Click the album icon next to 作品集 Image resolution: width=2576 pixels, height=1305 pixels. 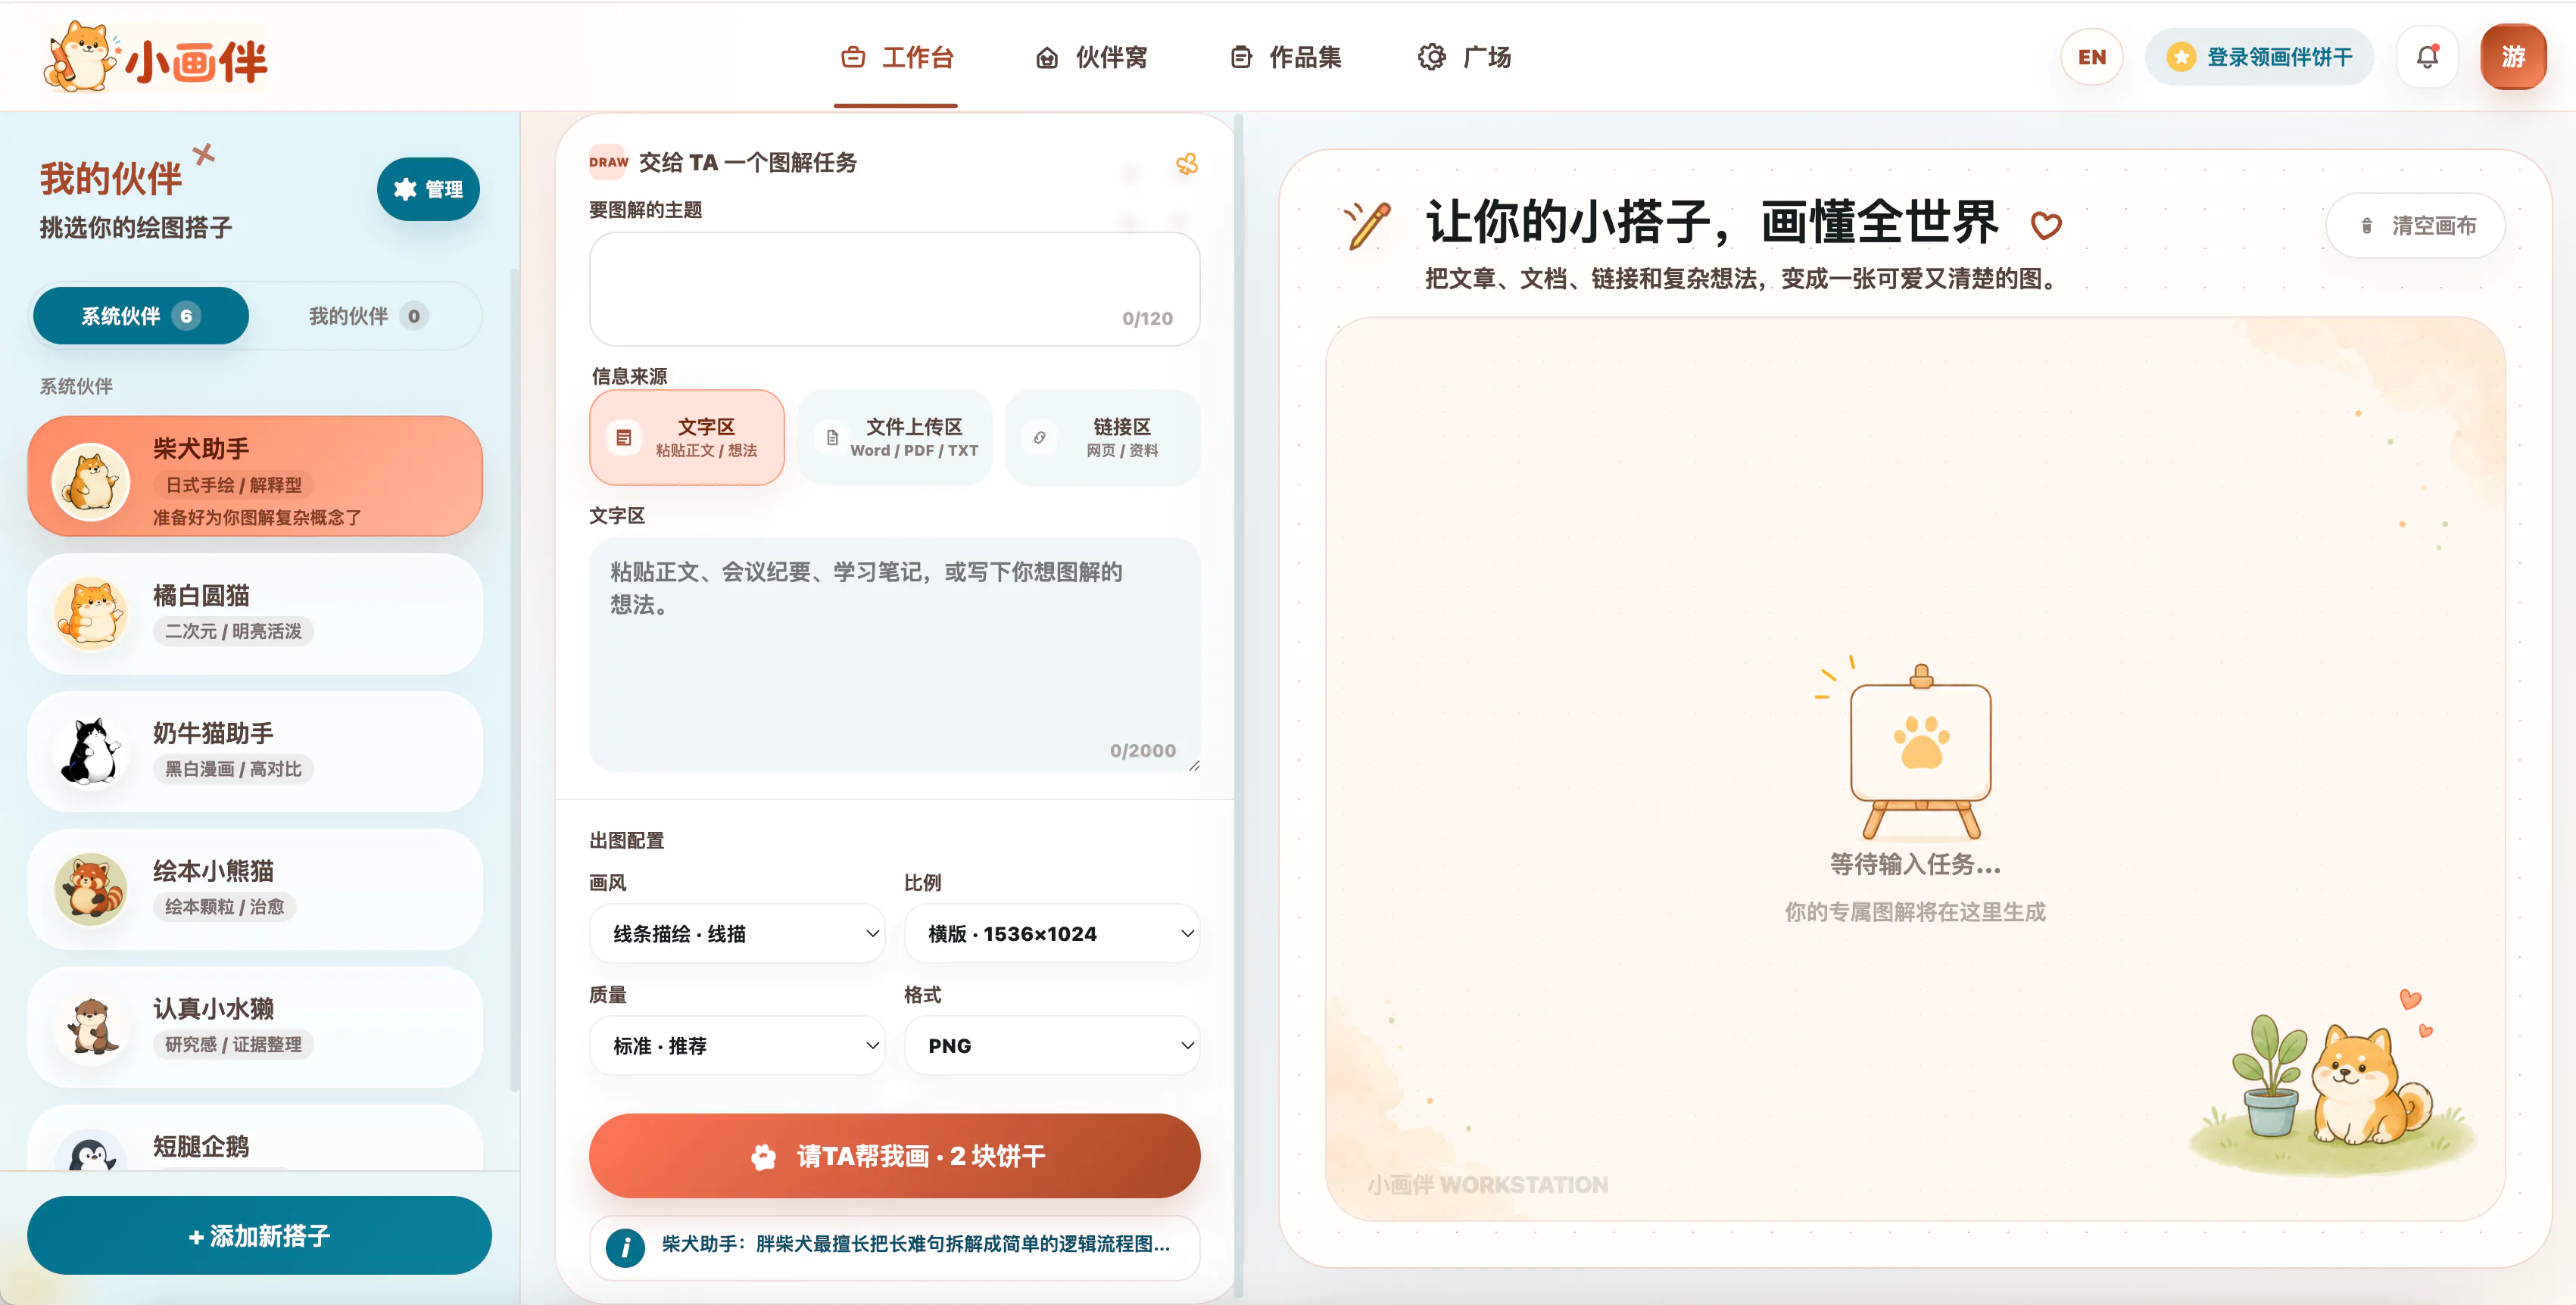[1241, 57]
